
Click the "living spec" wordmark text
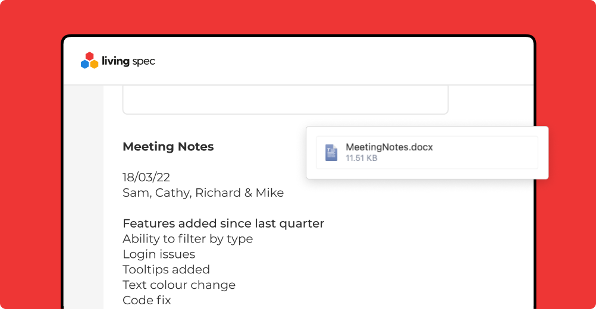pyautogui.click(x=128, y=61)
